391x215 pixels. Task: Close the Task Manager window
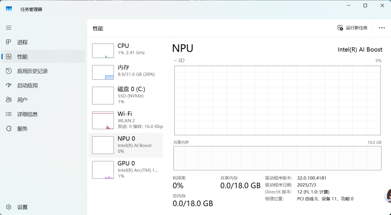pos(382,5)
